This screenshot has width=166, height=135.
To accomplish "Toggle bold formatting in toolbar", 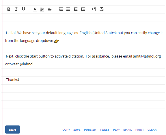I will [9, 9].
